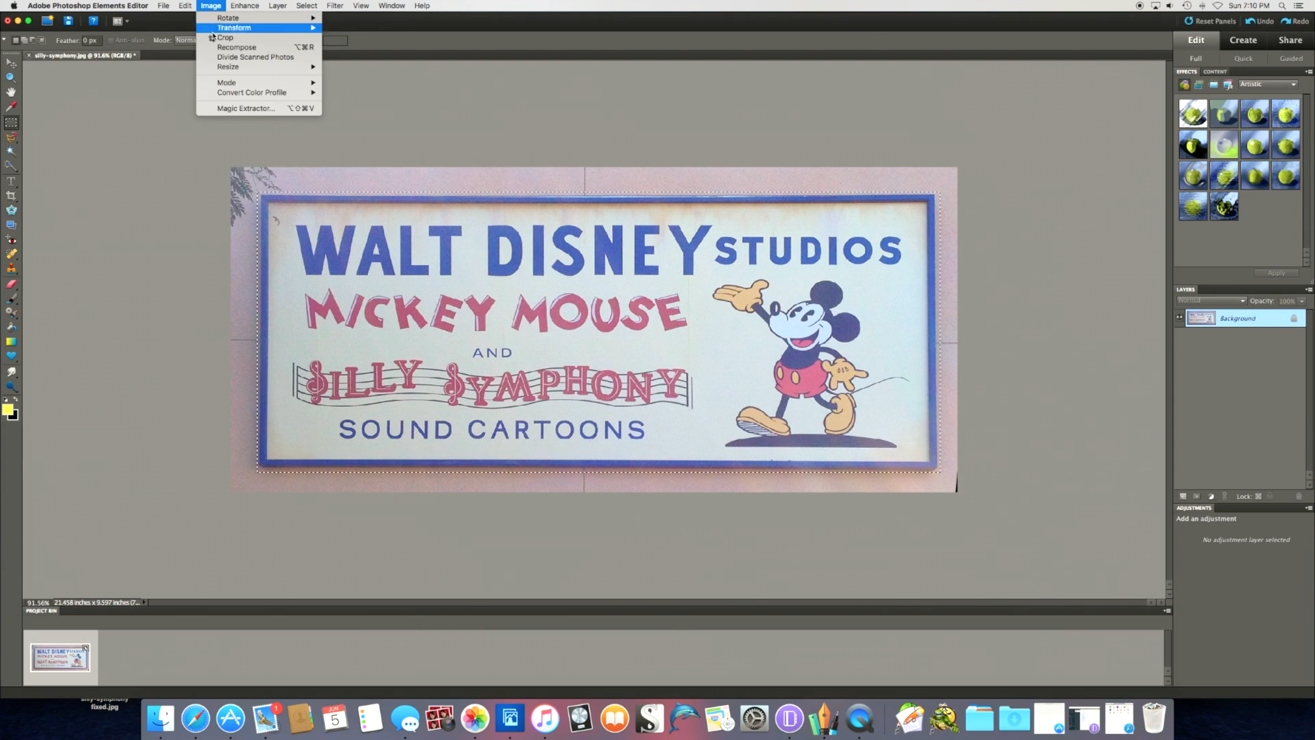Image resolution: width=1315 pixels, height=740 pixels.
Task: Choose Subtract from selection mode
Action: click(x=33, y=40)
